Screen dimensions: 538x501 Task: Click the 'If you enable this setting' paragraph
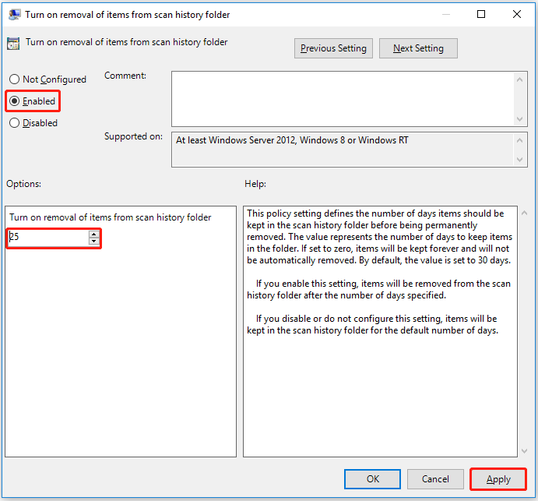[x=379, y=290]
